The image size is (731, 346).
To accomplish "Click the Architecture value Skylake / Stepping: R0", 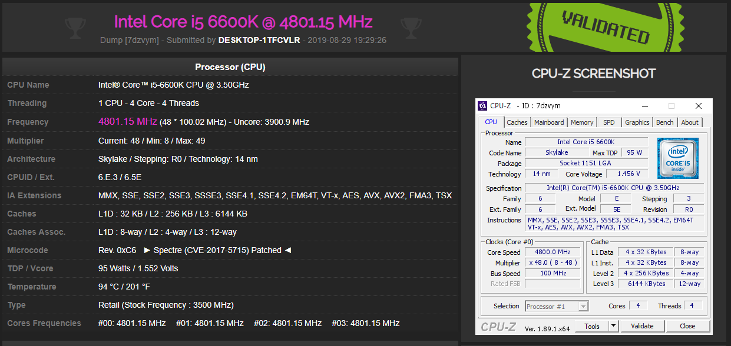I will [178, 159].
